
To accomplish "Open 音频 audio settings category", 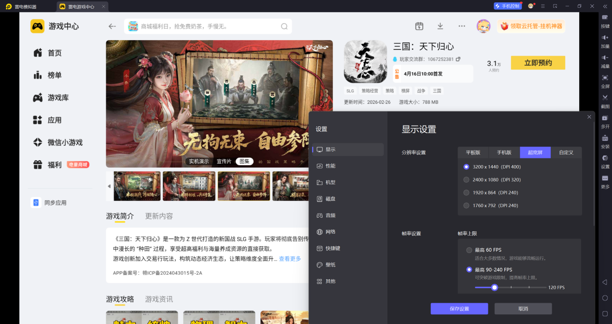I will (348, 215).
